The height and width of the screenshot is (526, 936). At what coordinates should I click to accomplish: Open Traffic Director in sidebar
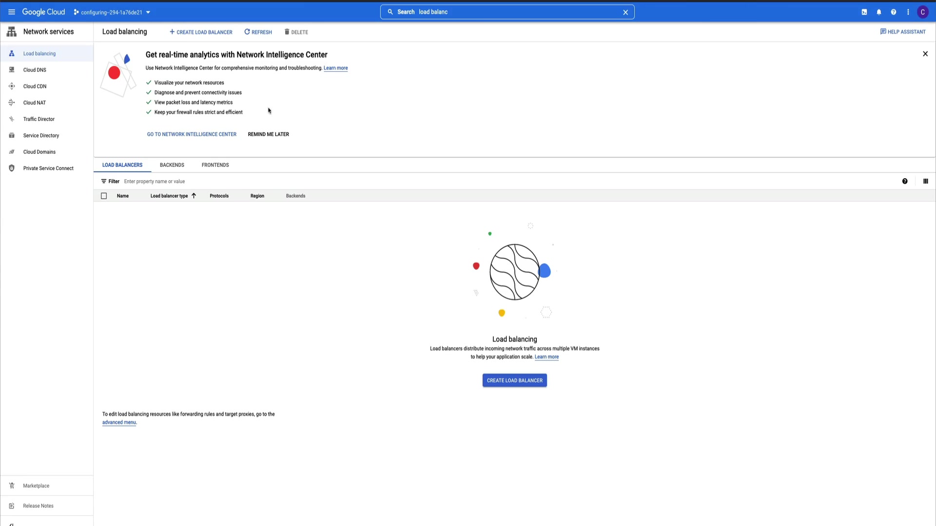point(39,119)
